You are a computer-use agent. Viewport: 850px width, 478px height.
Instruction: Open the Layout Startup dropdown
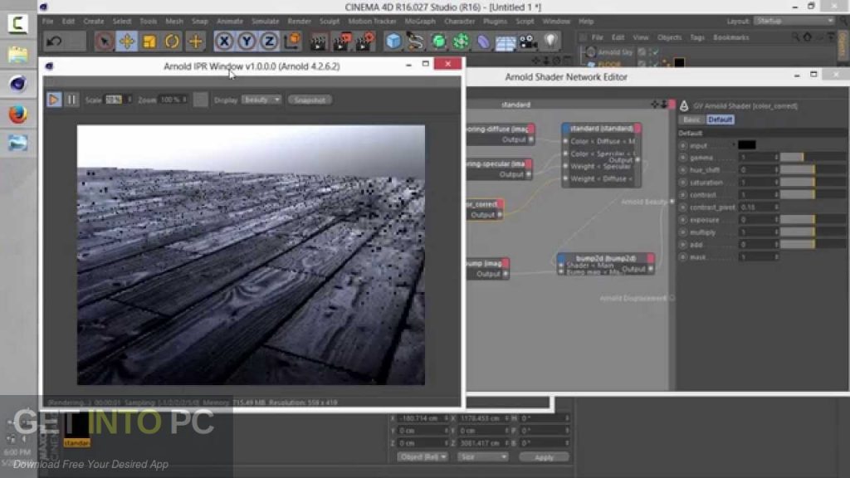(794, 21)
